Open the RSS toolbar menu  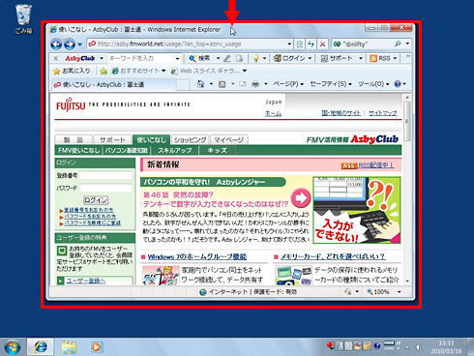tap(383, 58)
